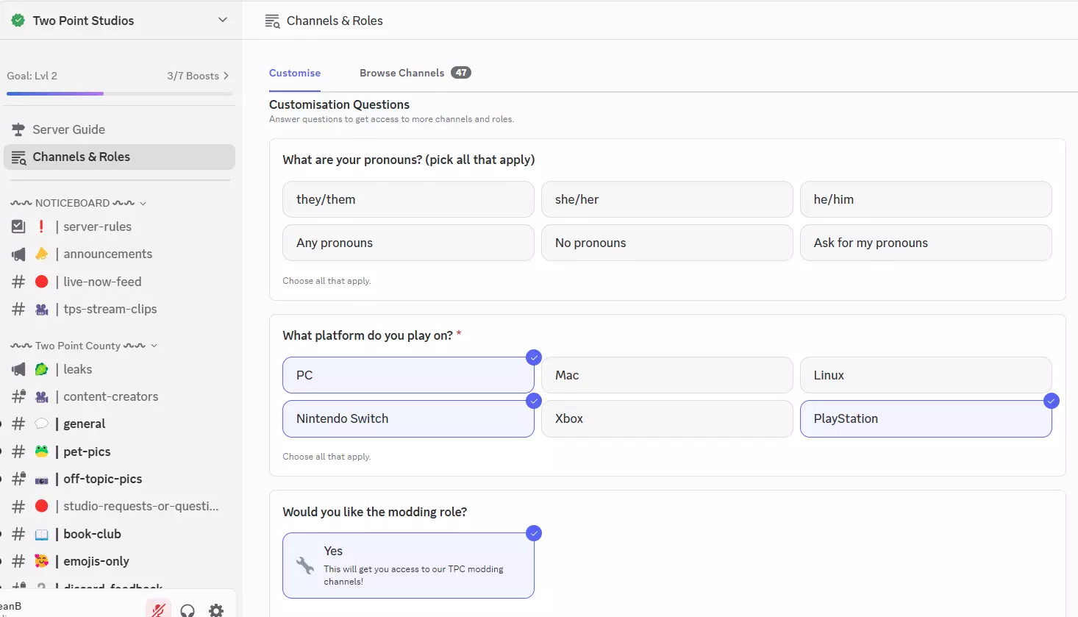Screen dimensions: 1078x617
Task: Open User Settings gear icon
Action: pos(216,610)
